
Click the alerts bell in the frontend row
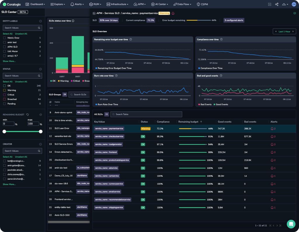(272, 152)
